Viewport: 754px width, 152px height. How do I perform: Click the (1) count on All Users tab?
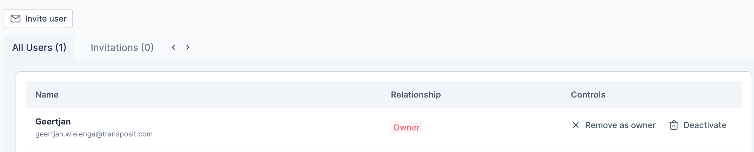click(x=61, y=48)
